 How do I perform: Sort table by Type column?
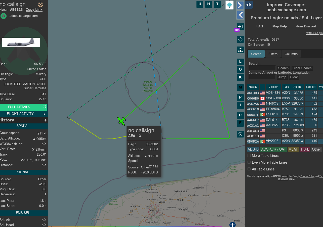[286, 87]
